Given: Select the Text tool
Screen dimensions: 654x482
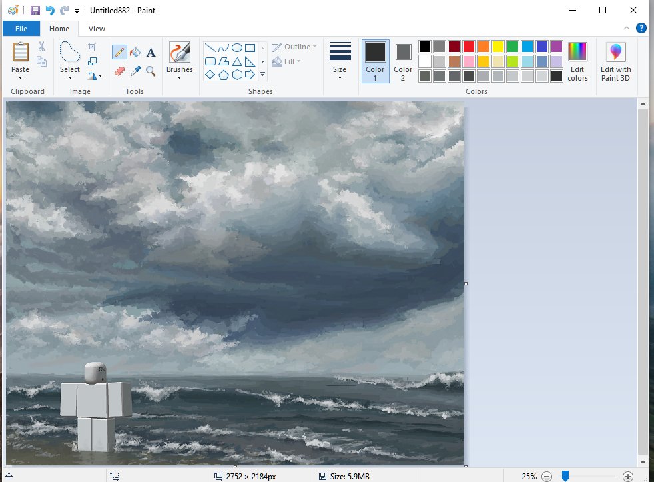Looking at the screenshot, I should pyautogui.click(x=151, y=52).
